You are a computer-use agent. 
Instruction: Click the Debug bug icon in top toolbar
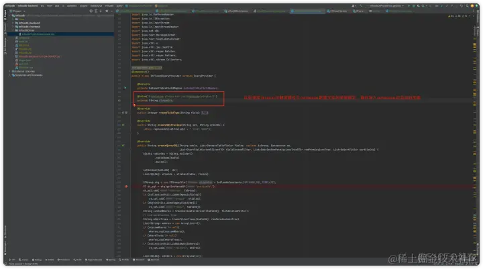[414, 6]
